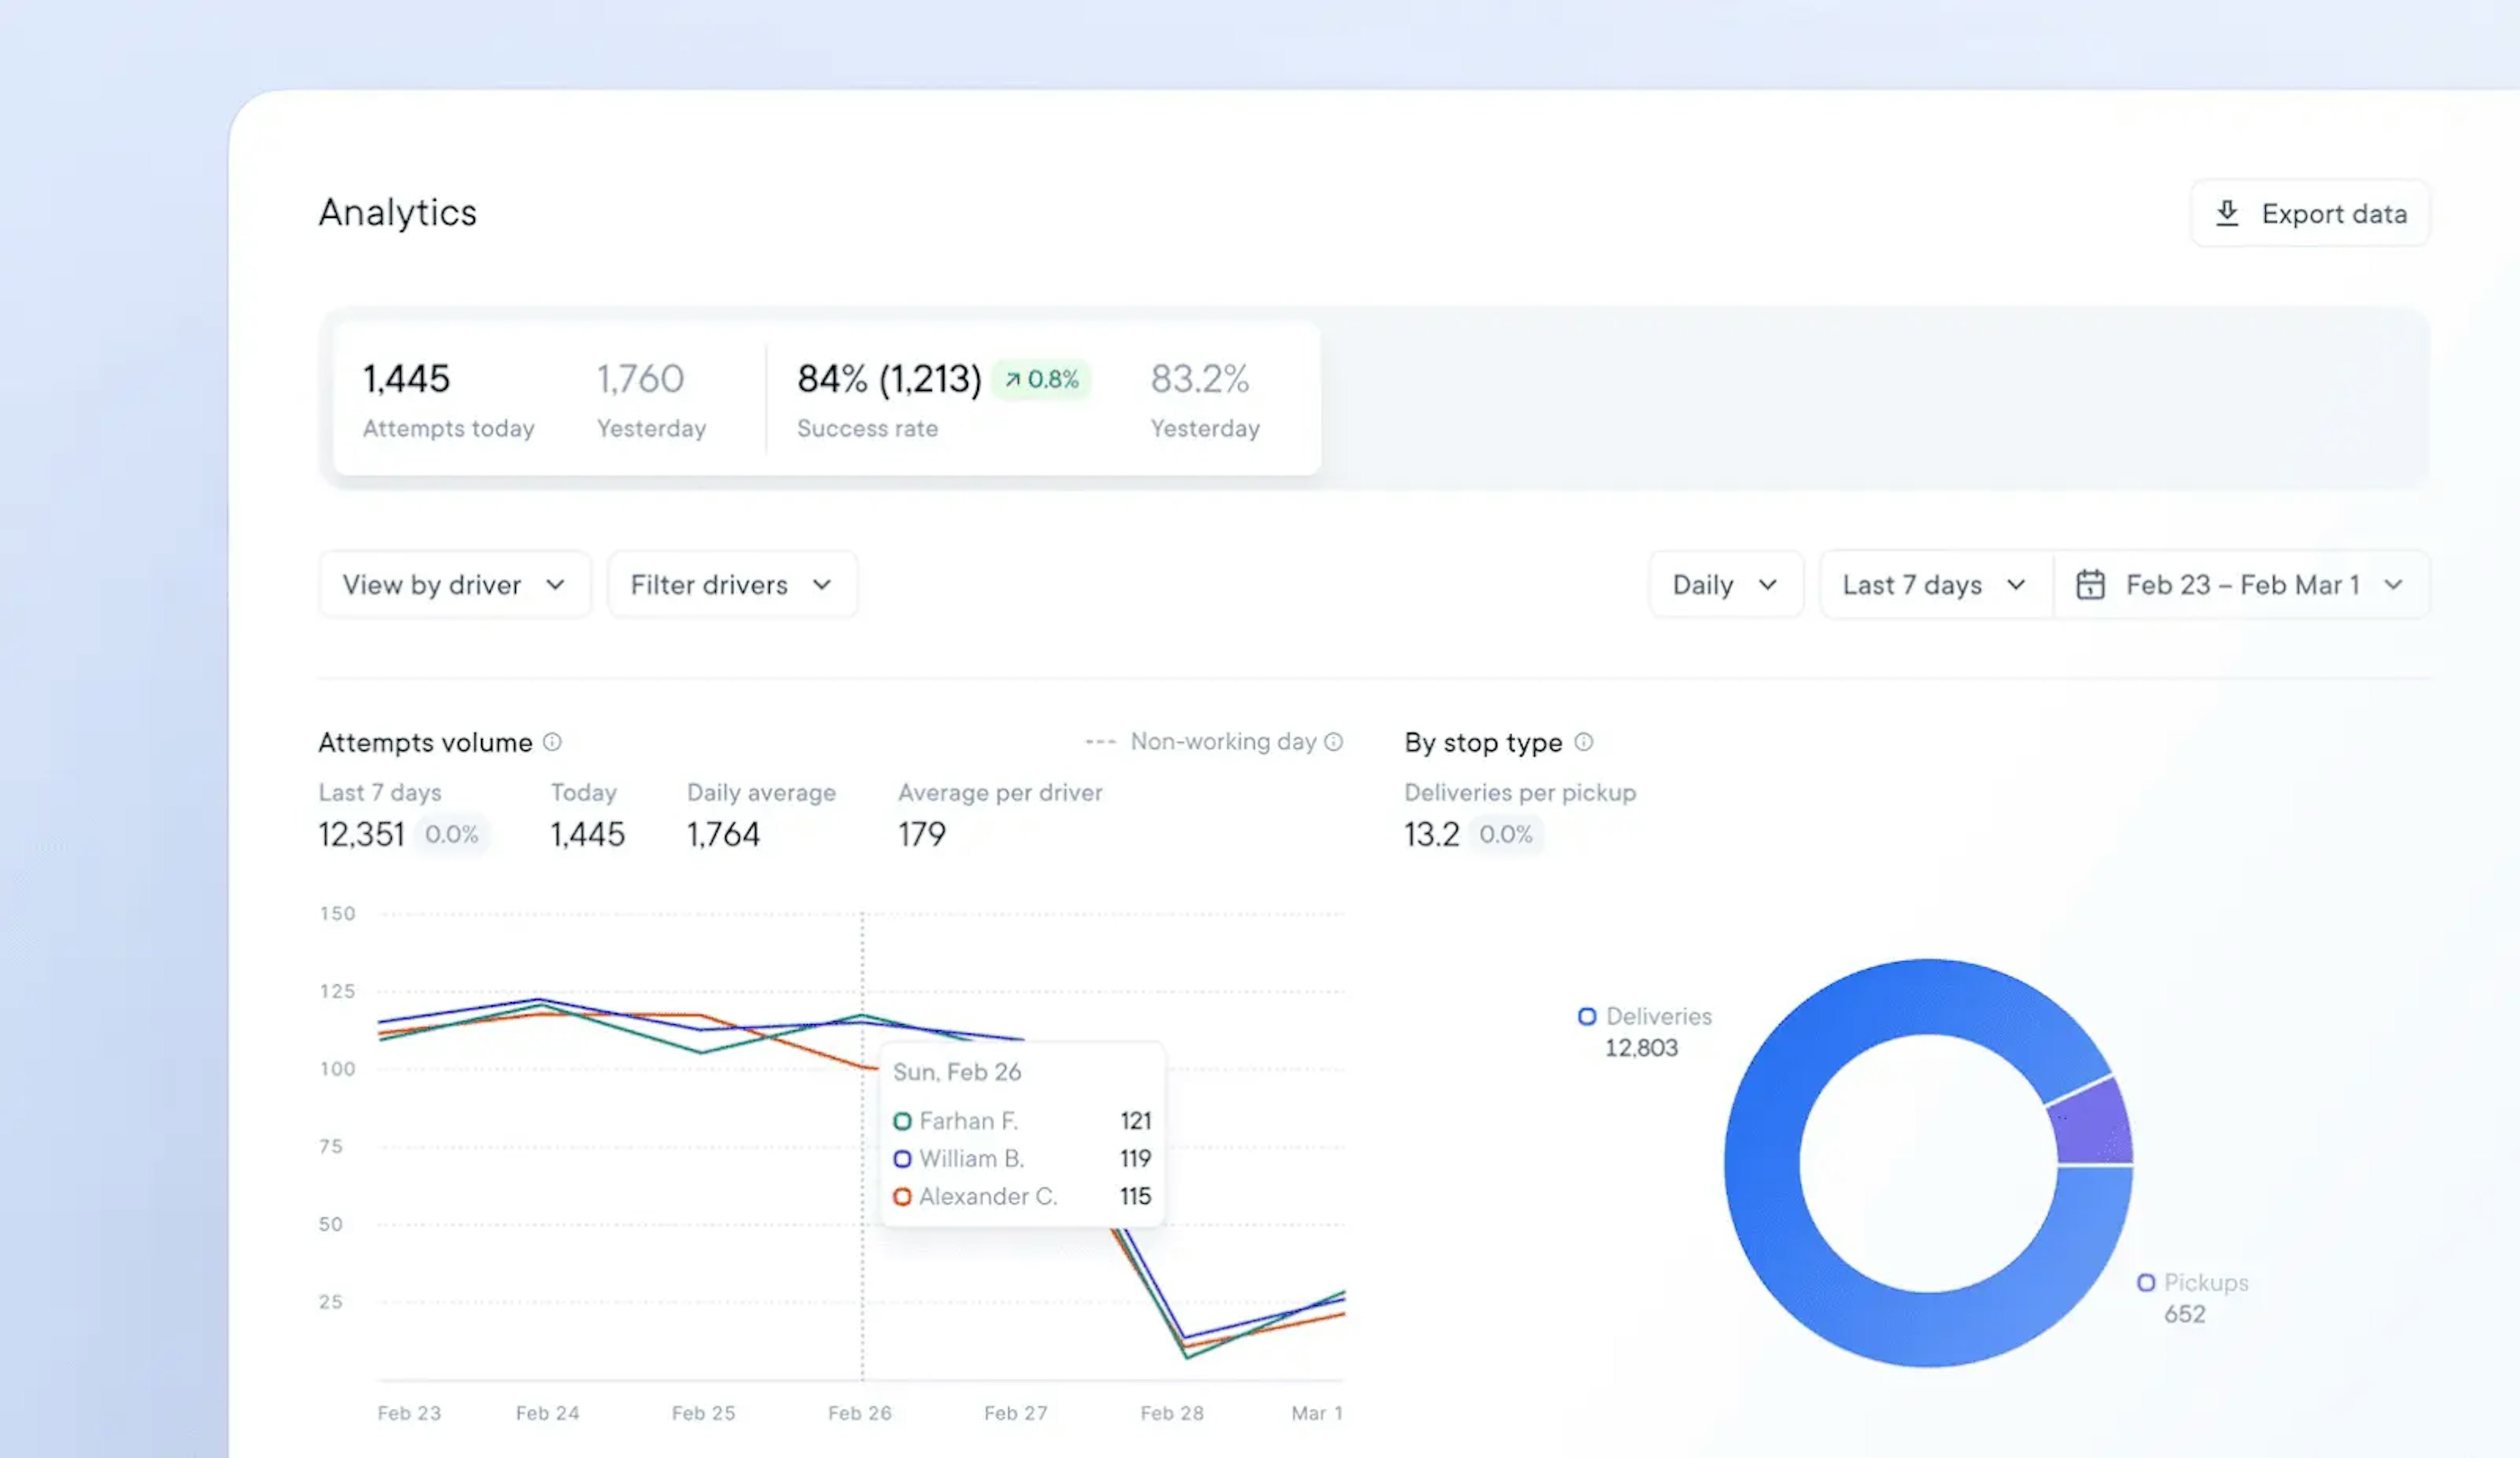Click the date range Feb 23 – Mar 1 picker
Image resolution: width=2520 pixels, height=1458 pixels.
[2239, 583]
